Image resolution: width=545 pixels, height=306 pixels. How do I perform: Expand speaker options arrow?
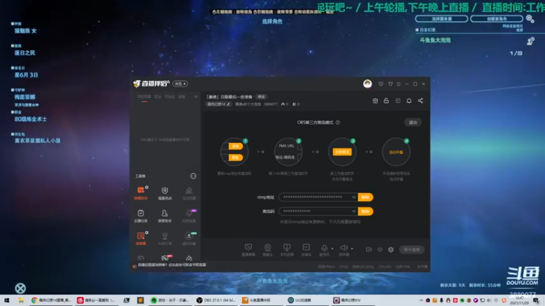pyautogui.click(x=352, y=248)
